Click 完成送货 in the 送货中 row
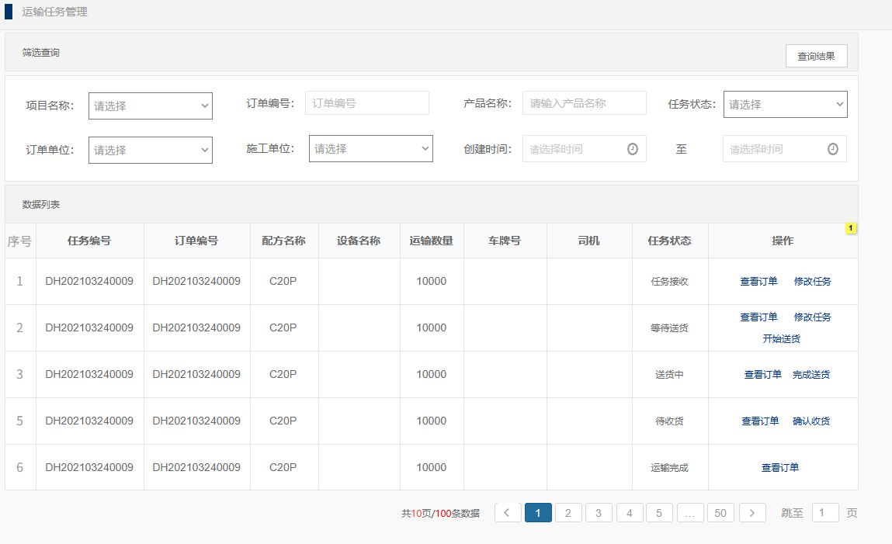 point(810,375)
